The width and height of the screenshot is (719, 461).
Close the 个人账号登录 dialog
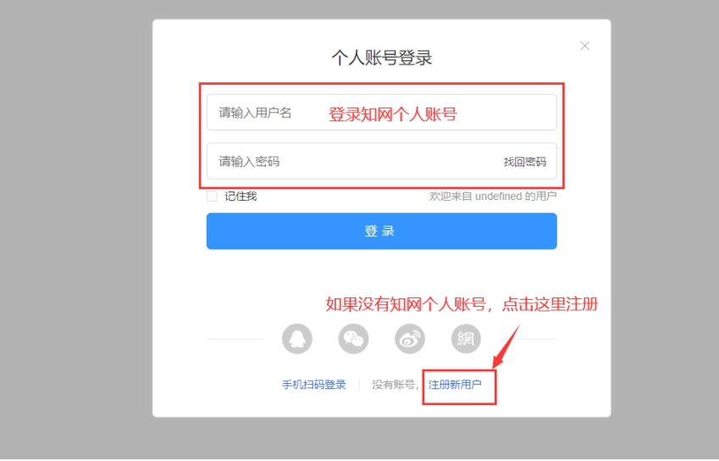tap(584, 46)
